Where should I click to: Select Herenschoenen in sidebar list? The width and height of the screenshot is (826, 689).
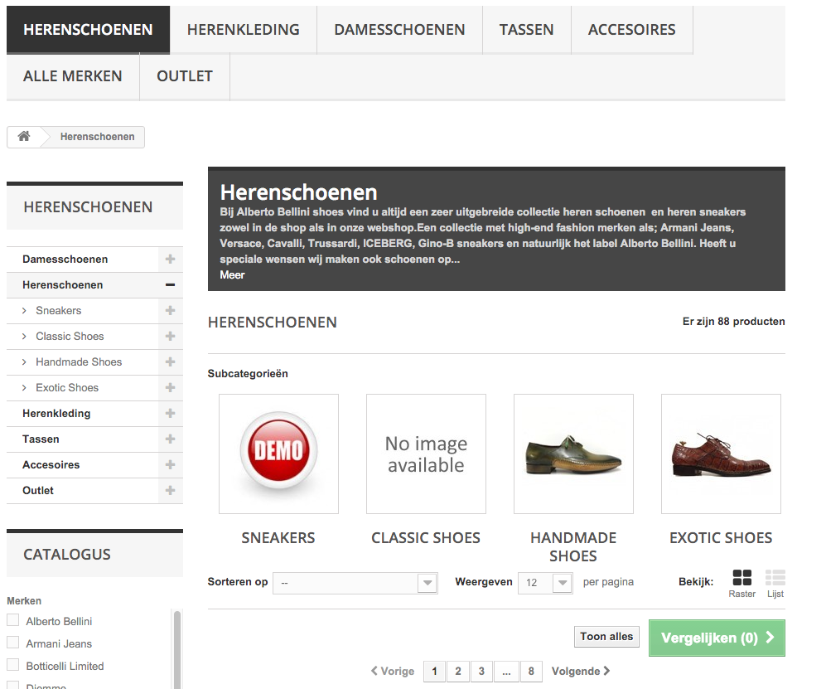(63, 284)
